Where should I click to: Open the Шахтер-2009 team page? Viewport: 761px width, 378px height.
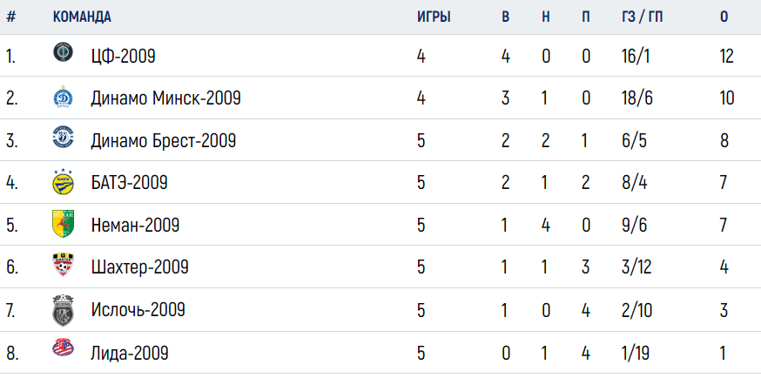(140, 267)
